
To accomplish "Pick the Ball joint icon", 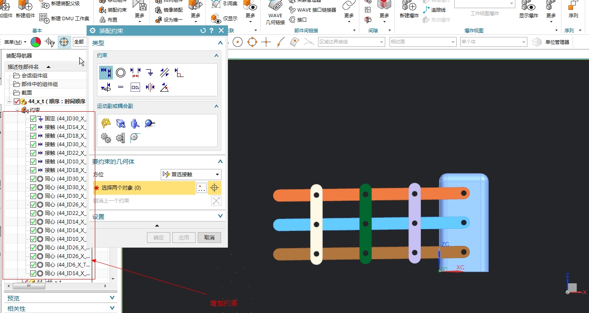I will click(x=150, y=123).
